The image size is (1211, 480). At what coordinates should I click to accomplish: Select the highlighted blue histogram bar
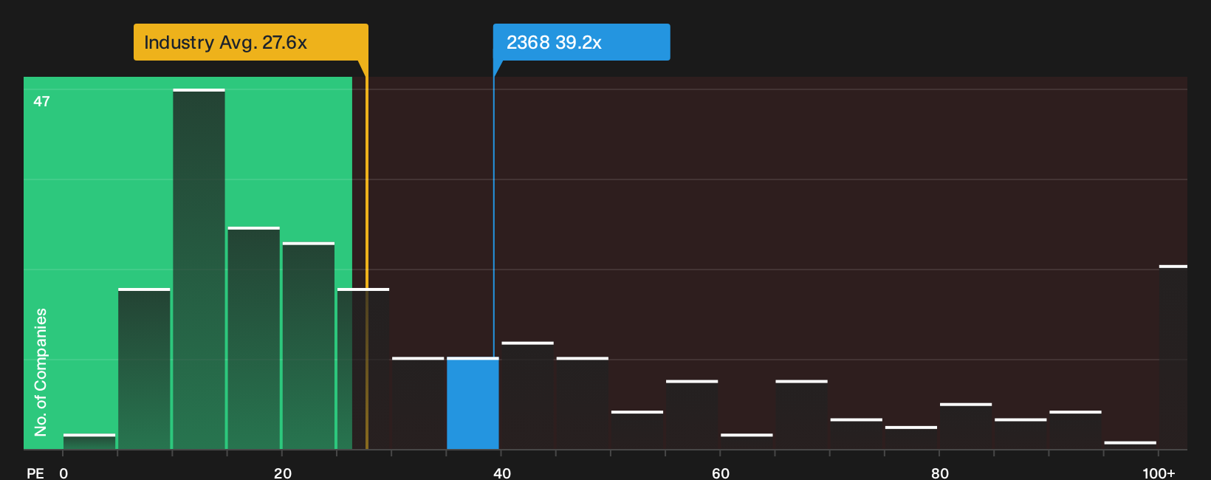click(473, 403)
